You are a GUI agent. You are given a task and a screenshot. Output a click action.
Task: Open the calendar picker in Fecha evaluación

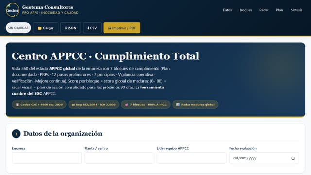(x=293, y=158)
